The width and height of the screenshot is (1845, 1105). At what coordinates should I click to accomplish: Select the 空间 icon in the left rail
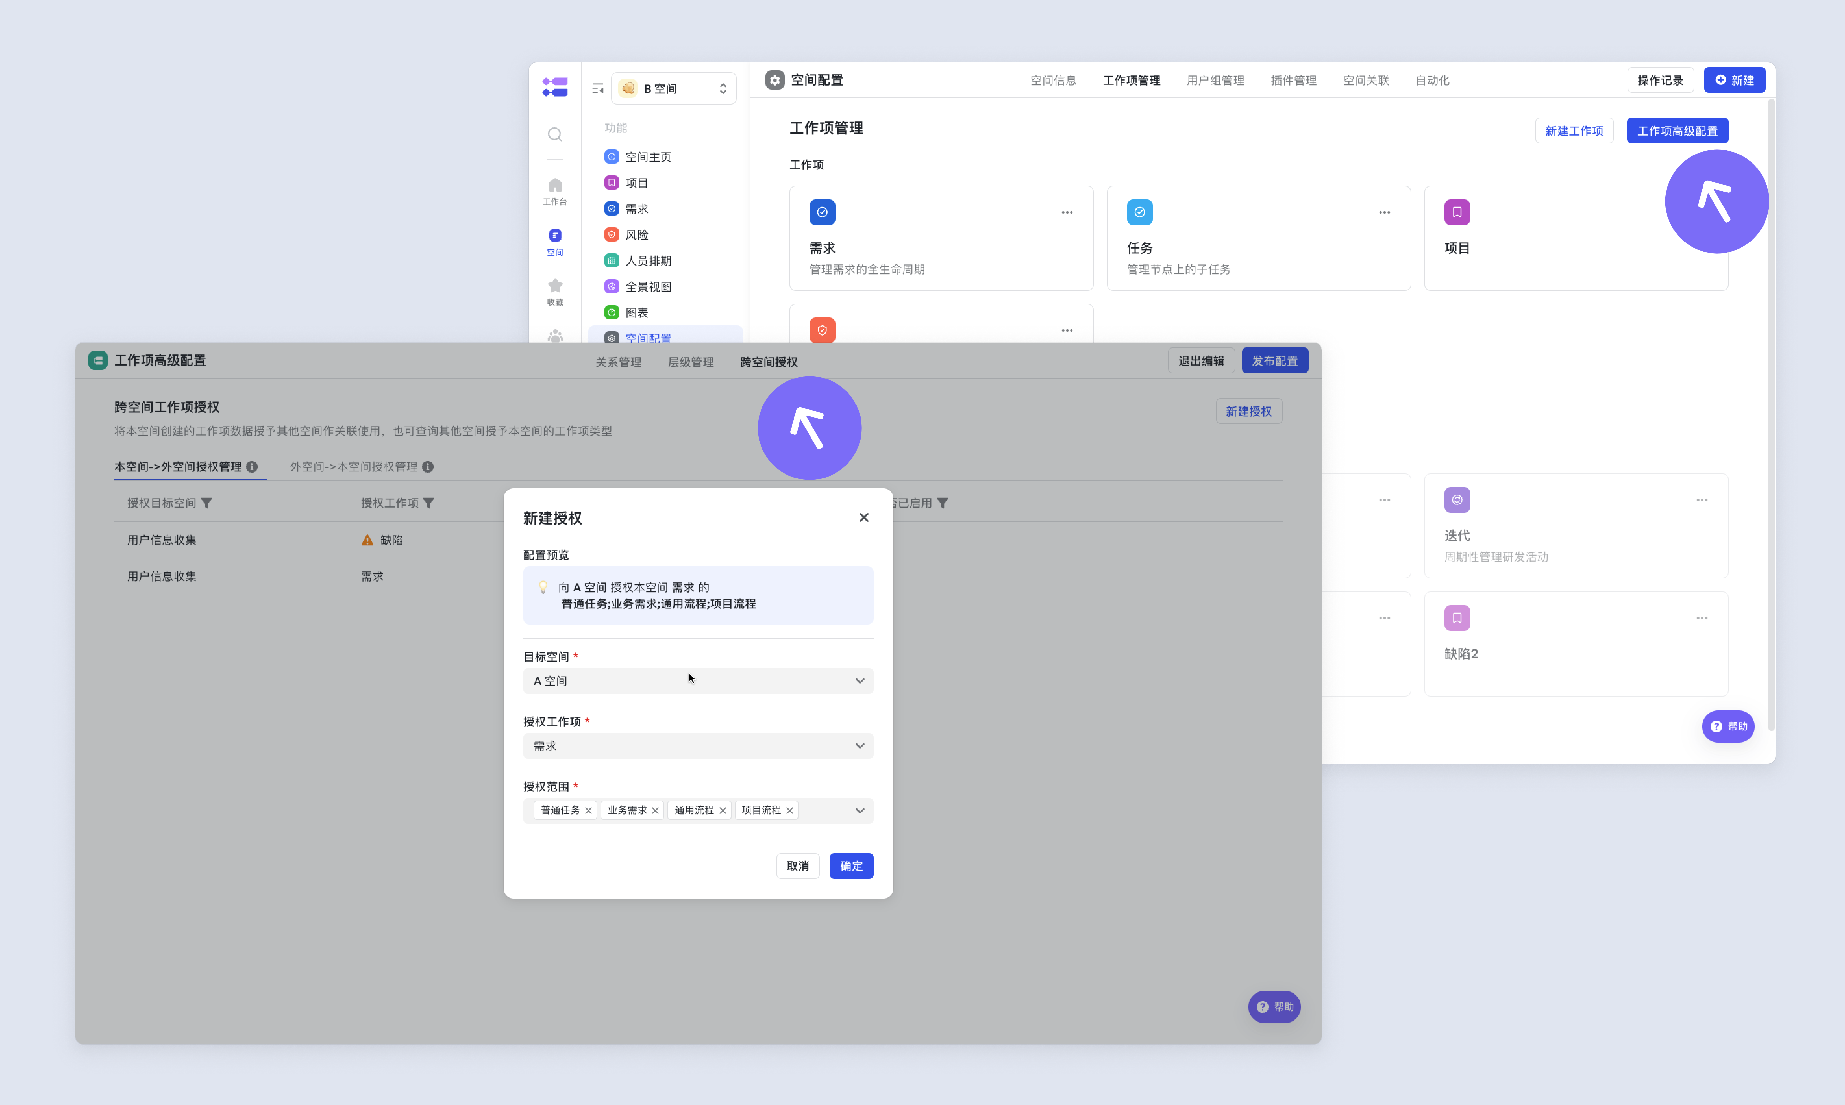(555, 242)
